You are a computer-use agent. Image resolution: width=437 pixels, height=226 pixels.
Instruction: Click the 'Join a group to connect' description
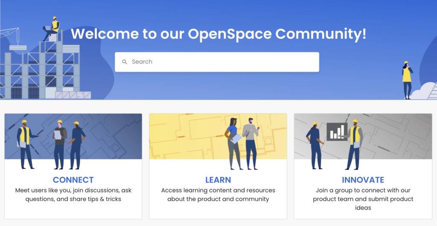click(x=363, y=199)
